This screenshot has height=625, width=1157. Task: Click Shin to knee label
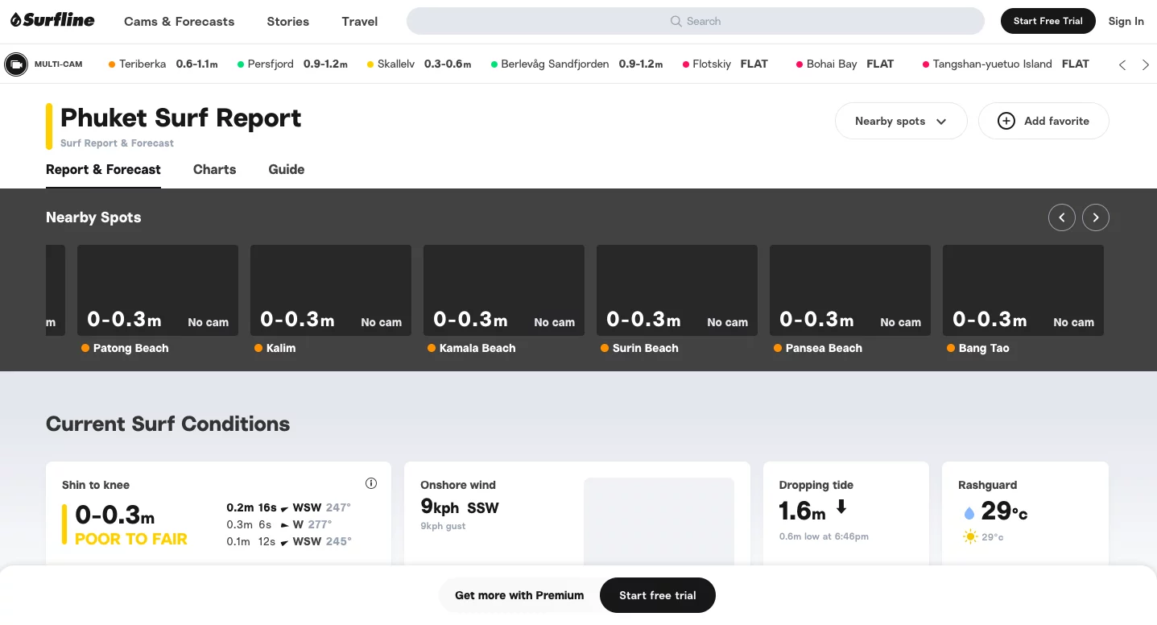click(96, 485)
